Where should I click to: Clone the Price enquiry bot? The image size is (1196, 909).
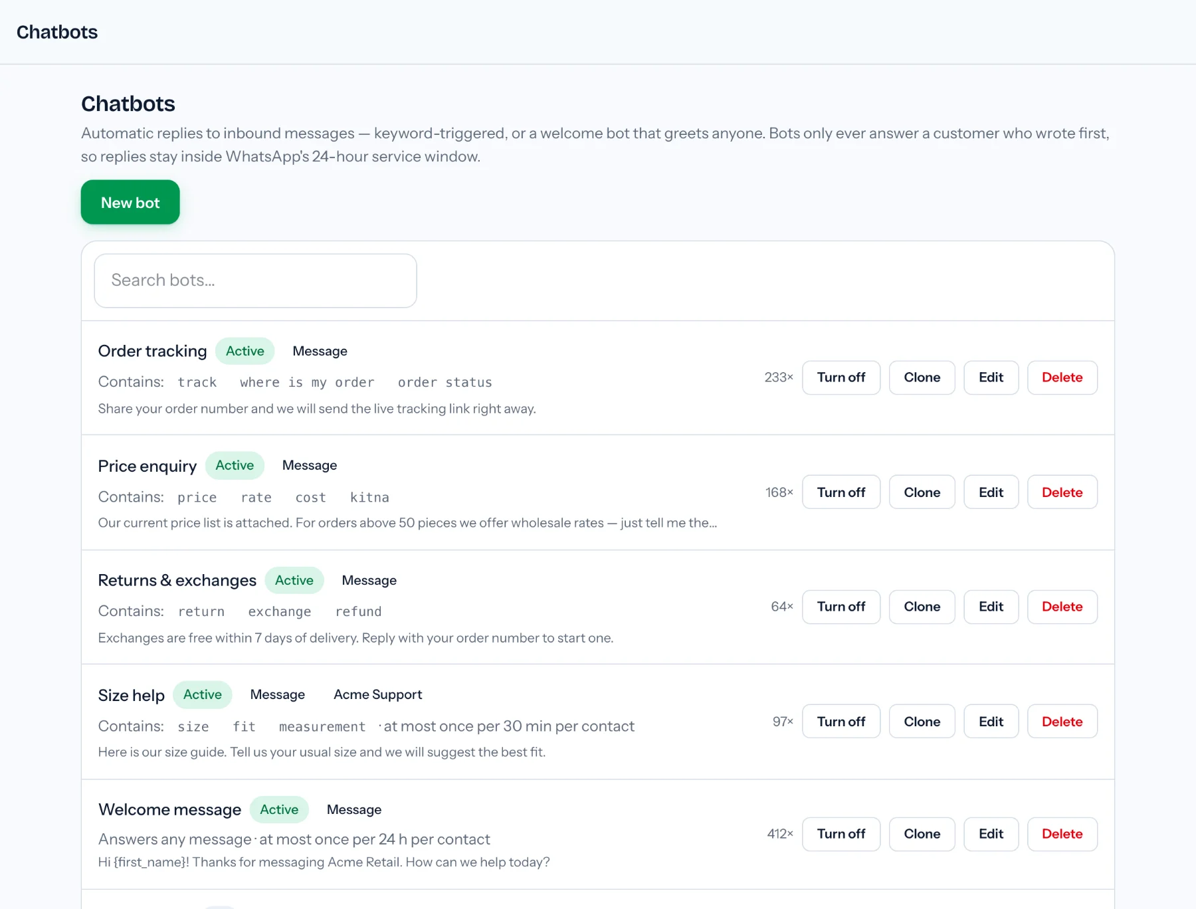point(922,492)
